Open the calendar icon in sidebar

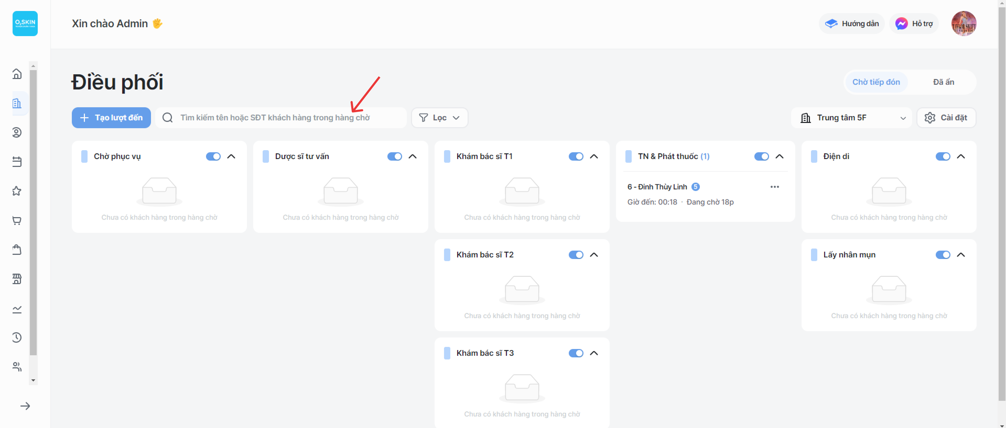point(17,162)
